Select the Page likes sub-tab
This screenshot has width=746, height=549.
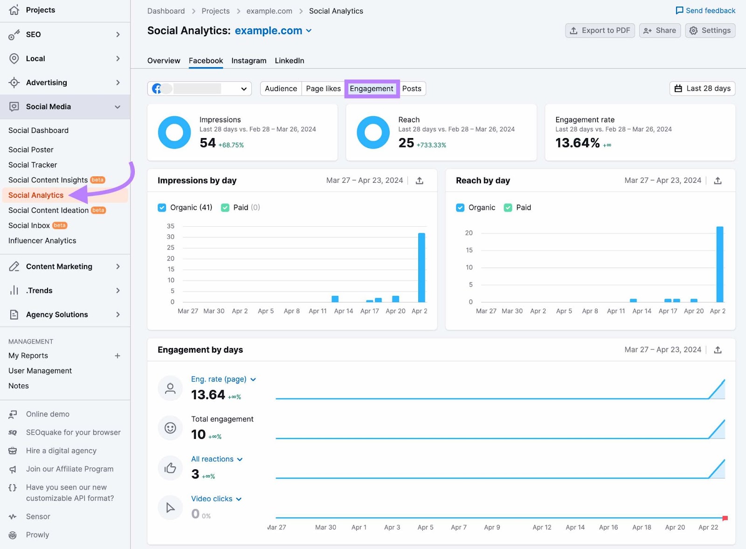coord(323,89)
